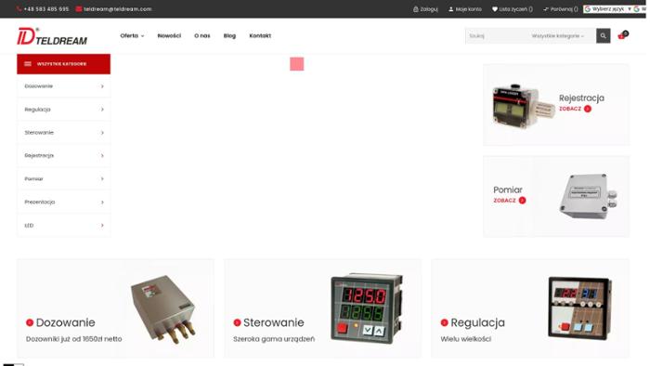
Task: Click the phone icon in top bar
Action: [x=19, y=8]
